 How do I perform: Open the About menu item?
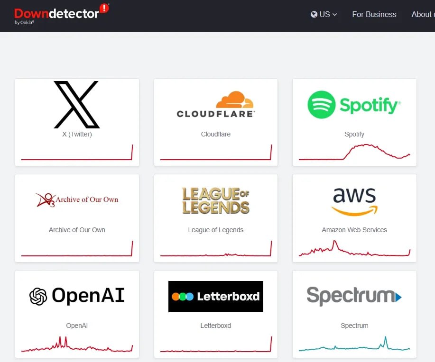pyautogui.click(x=423, y=14)
